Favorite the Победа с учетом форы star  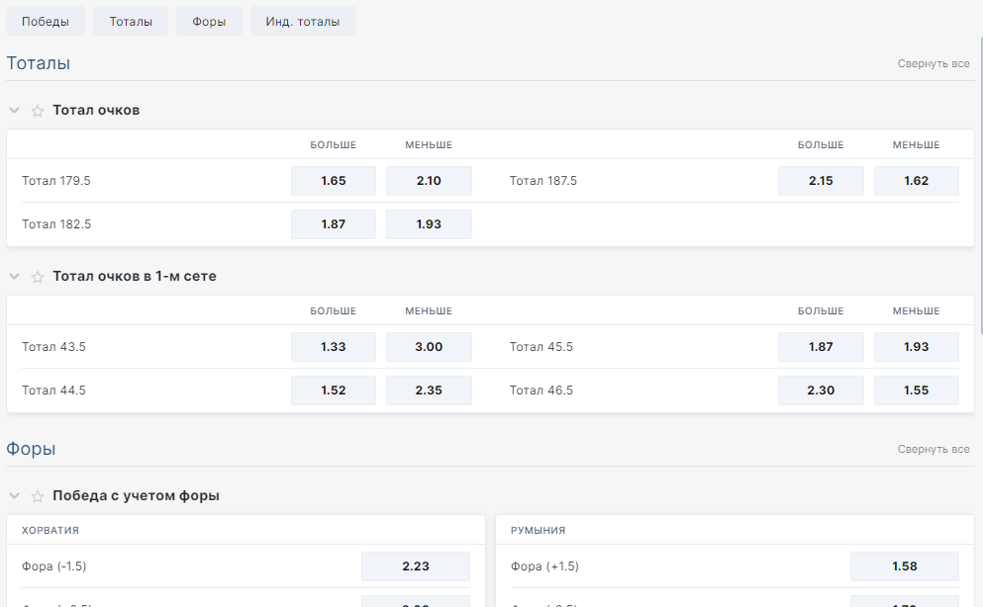point(38,496)
